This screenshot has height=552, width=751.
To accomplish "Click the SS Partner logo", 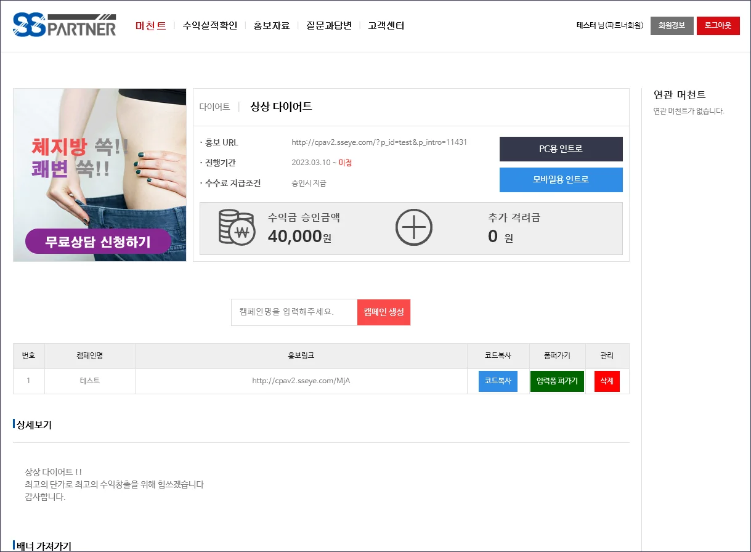I will point(64,25).
